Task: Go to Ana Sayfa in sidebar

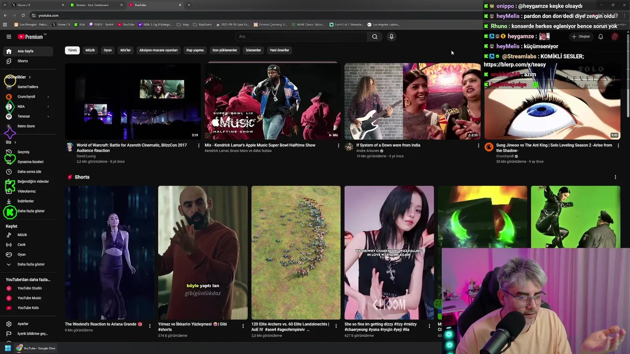Action: click(29, 51)
